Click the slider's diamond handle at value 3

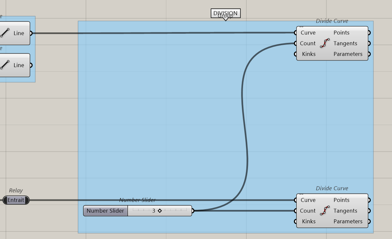160,211
